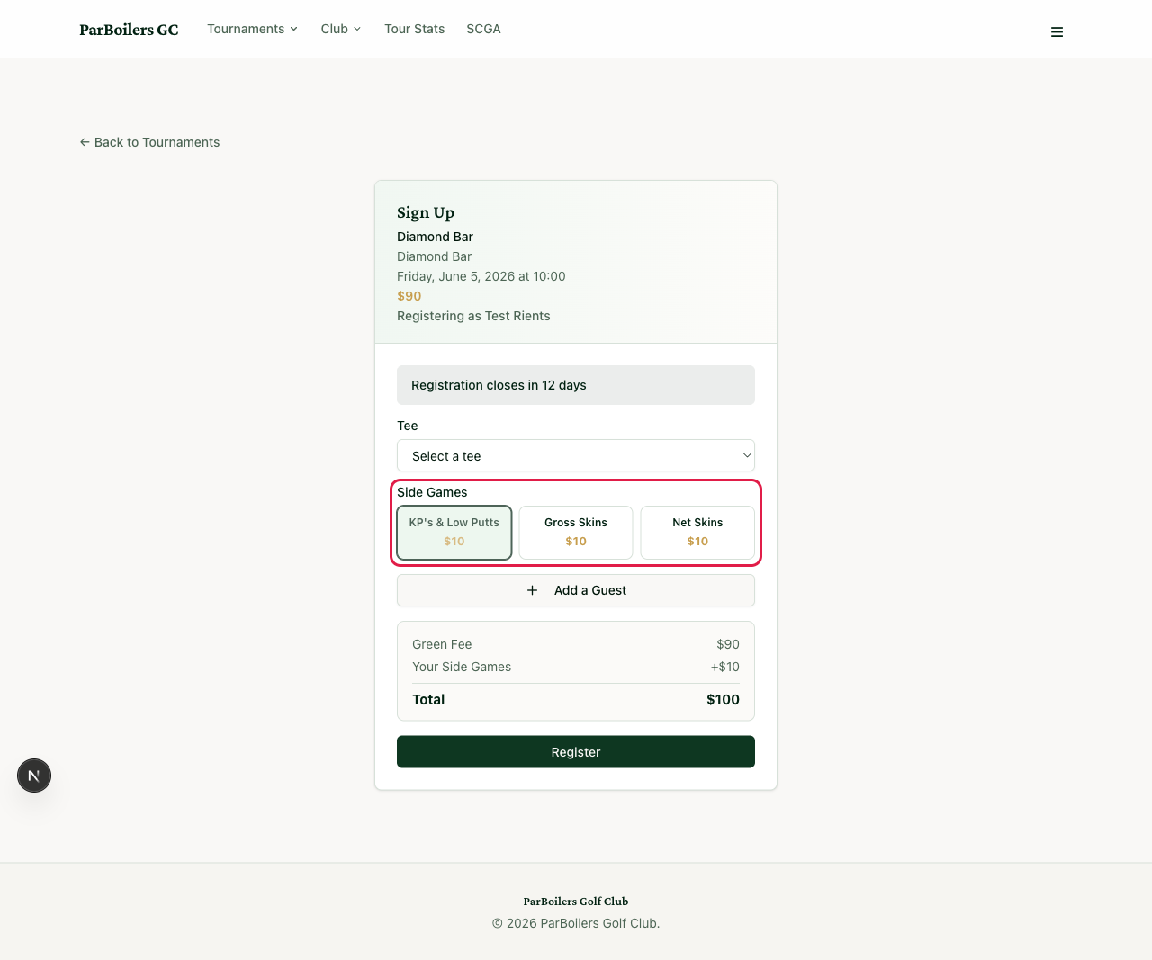Click the Add a Guest button
Screen dimensions: 1152x960
coord(576,590)
